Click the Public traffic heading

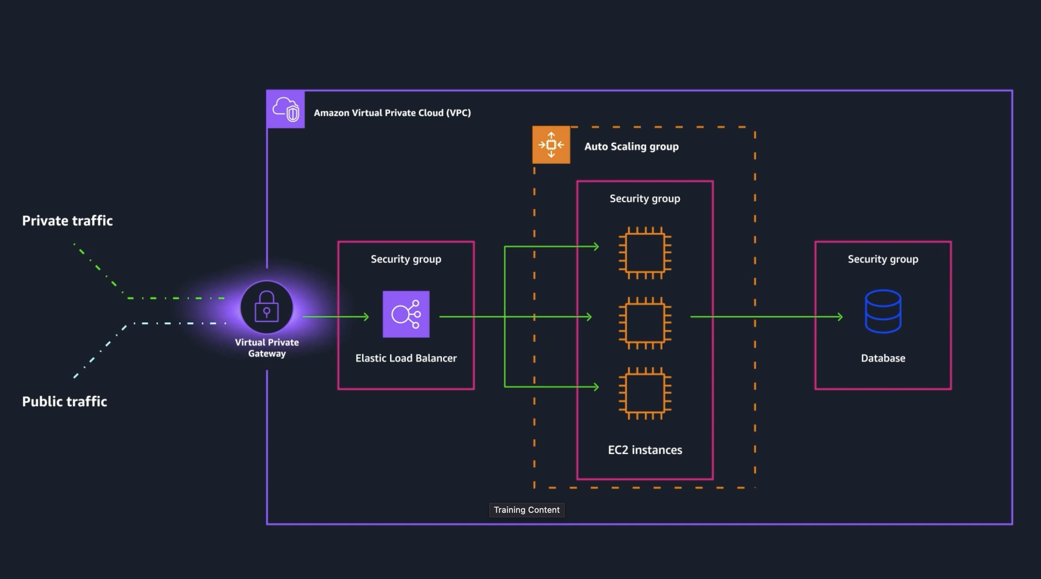click(65, 401)
